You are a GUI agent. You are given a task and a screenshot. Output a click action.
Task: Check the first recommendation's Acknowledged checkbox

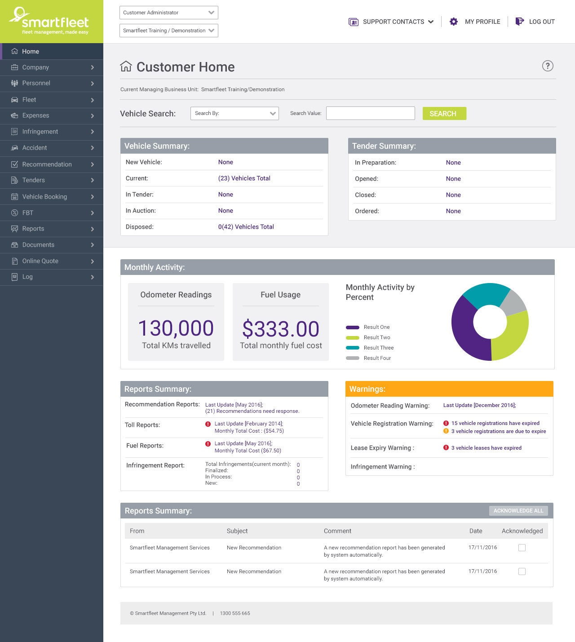tap(522, 548)
